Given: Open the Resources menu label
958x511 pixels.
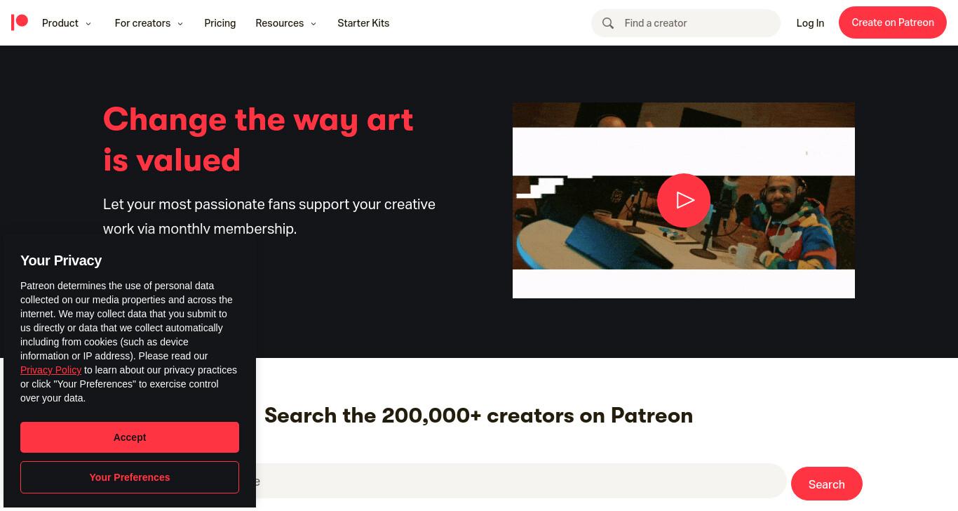Looking at the screenshot, I should point(280,23).
